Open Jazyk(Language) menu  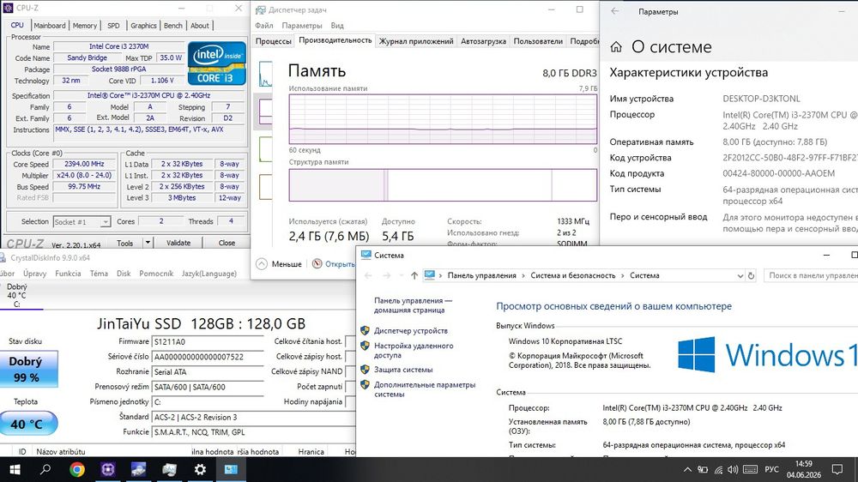pos(209,273)
